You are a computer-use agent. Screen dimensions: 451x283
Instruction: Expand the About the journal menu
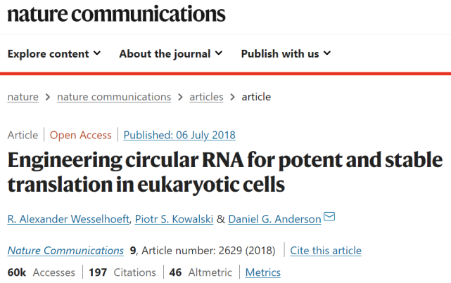(x=171, y=54)
